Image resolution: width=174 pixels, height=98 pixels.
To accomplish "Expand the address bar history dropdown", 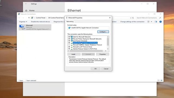I will click(130, 18).
